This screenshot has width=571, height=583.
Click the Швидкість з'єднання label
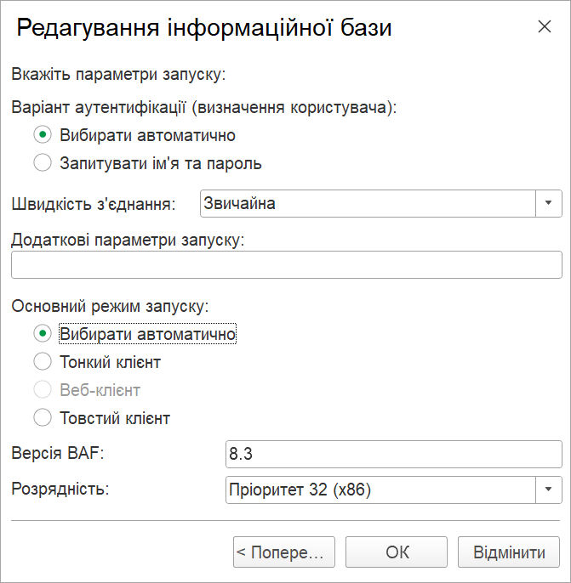(94, 204)
